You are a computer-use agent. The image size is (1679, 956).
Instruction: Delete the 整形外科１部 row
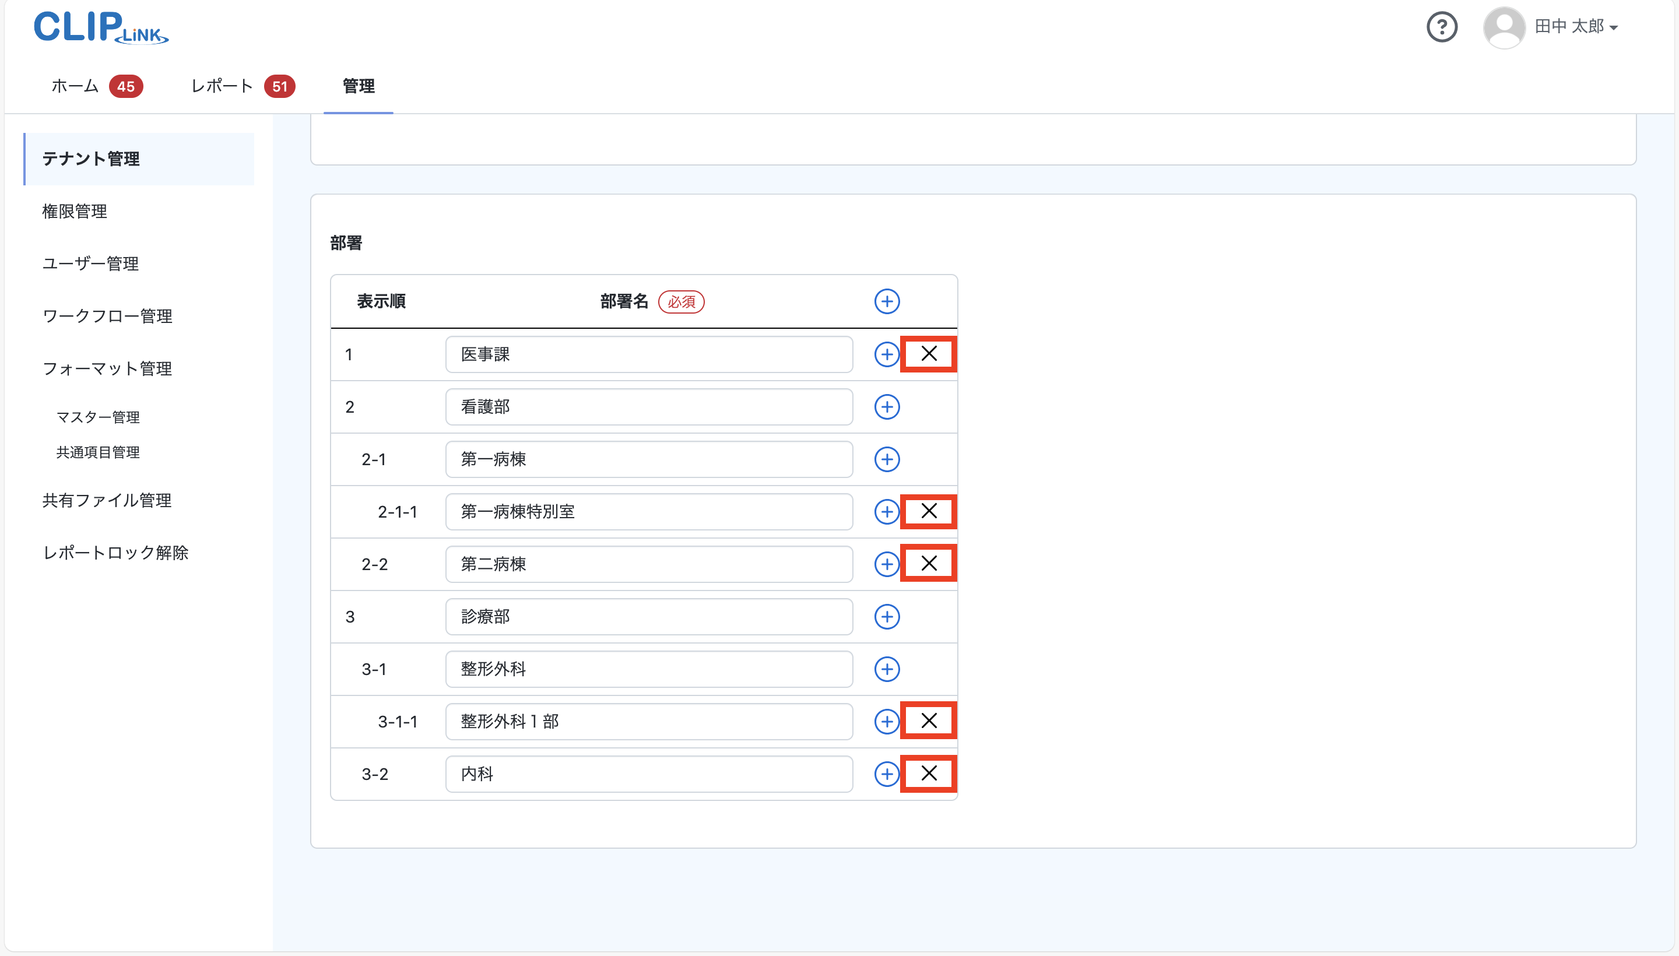tap(929, 721)
